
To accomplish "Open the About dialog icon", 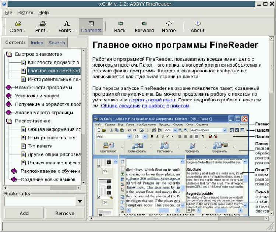I will point(198,27).
